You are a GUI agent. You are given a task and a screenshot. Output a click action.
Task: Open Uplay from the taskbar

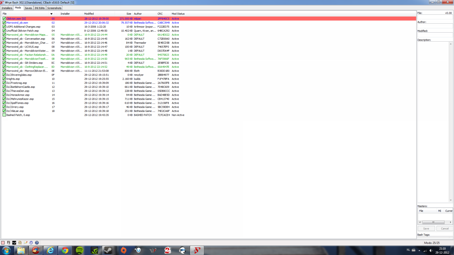[138, 250]
